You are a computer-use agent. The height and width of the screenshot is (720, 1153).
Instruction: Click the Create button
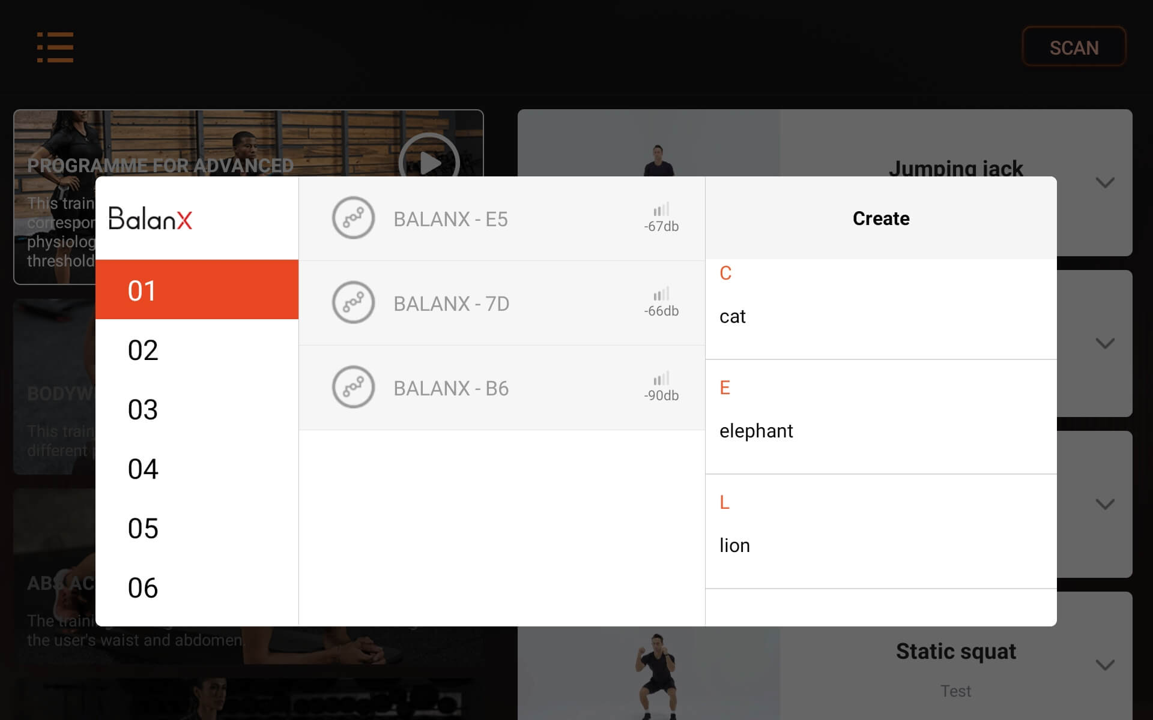881,218
